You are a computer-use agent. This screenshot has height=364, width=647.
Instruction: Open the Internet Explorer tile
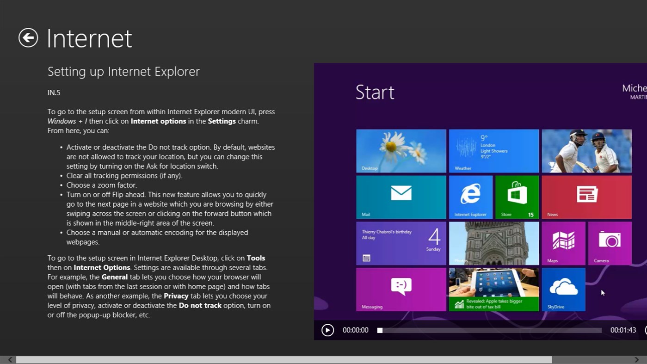click(x=470, y=197)
